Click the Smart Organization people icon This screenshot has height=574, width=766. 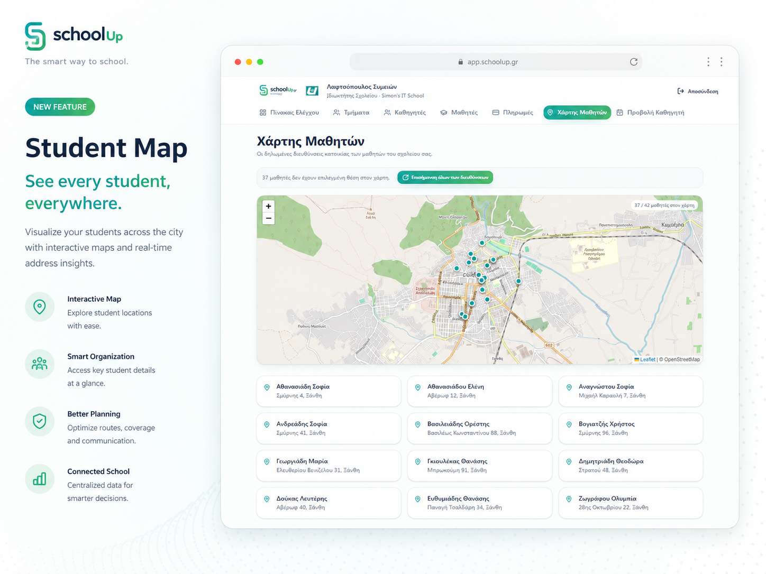[x=40, y=364]
